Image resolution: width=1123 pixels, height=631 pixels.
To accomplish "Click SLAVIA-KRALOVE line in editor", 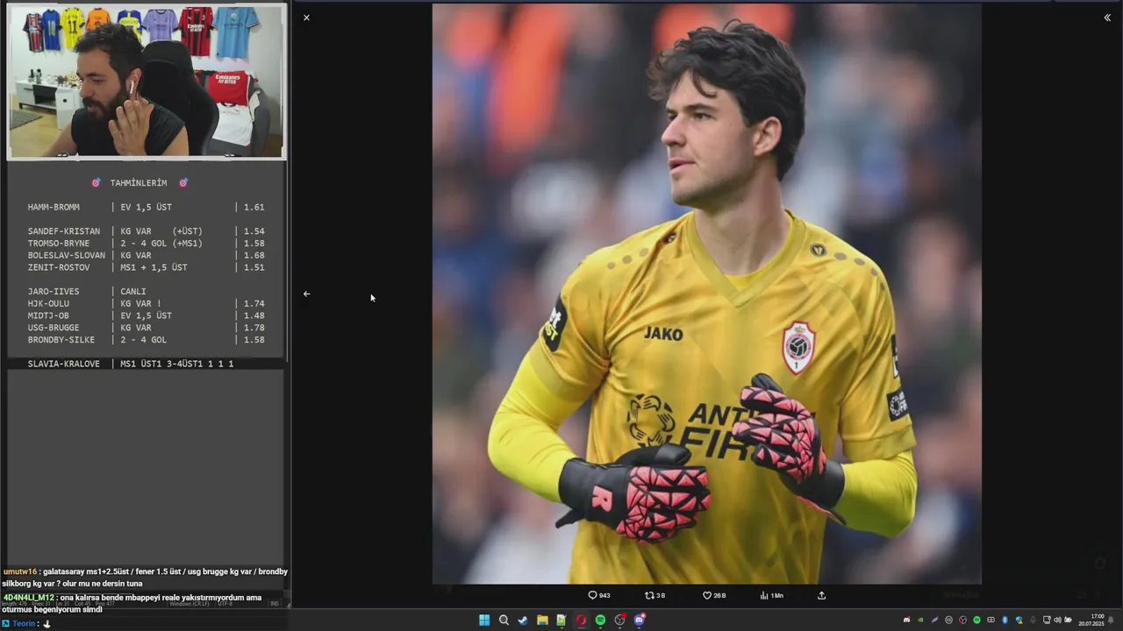I will pyautogui.click(x=131, y=364).
